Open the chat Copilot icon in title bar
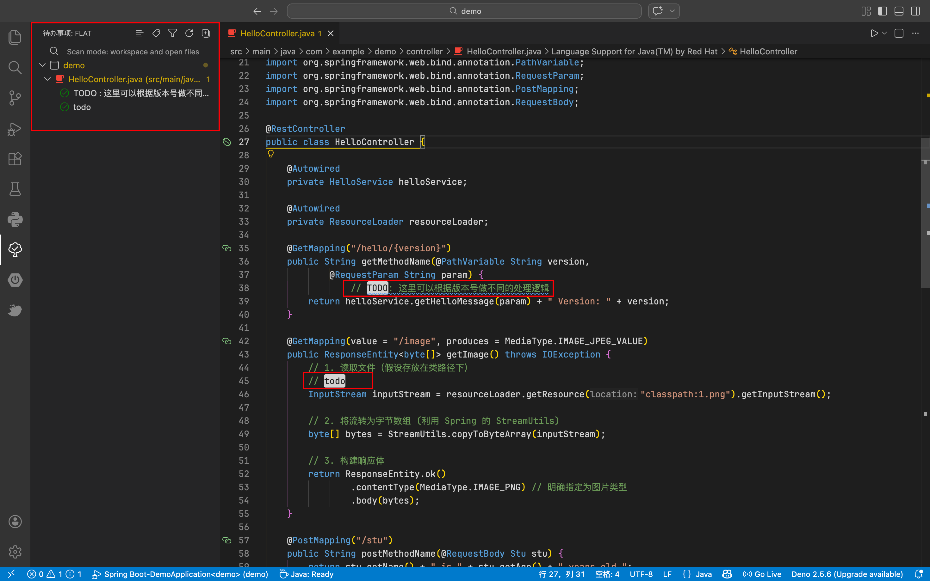This screenshot has width=930, height=581. [658, 11]
